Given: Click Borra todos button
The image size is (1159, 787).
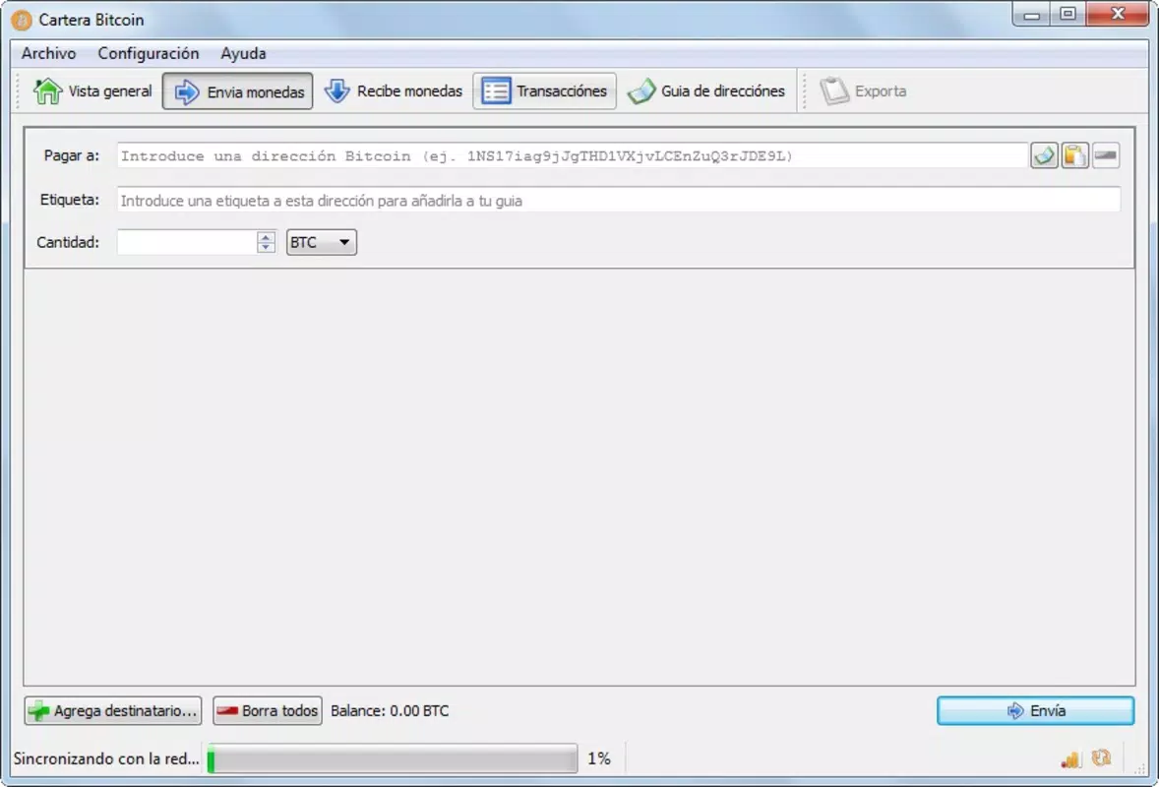Looking at the screenshot, I should [268, 711].
